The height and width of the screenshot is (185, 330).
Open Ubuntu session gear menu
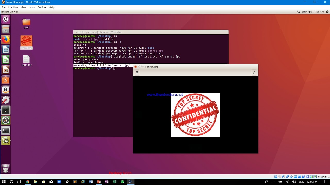pos(327,12)
